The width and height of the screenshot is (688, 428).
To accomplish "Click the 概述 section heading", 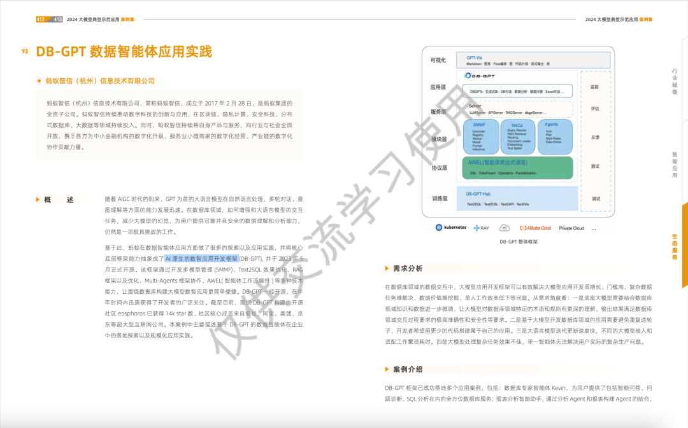I will pos(59,200).
